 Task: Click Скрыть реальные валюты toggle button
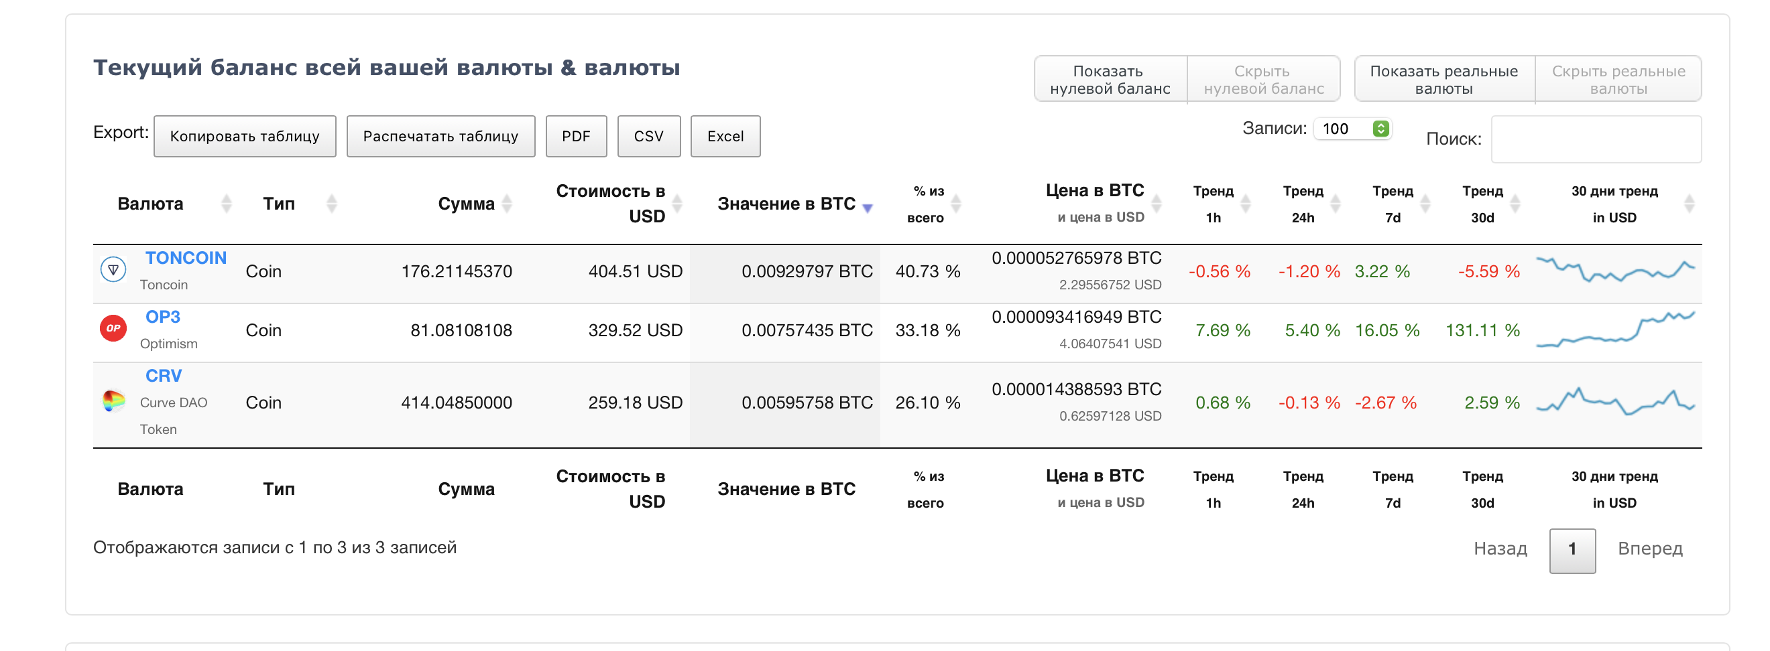coord(1618,80)
